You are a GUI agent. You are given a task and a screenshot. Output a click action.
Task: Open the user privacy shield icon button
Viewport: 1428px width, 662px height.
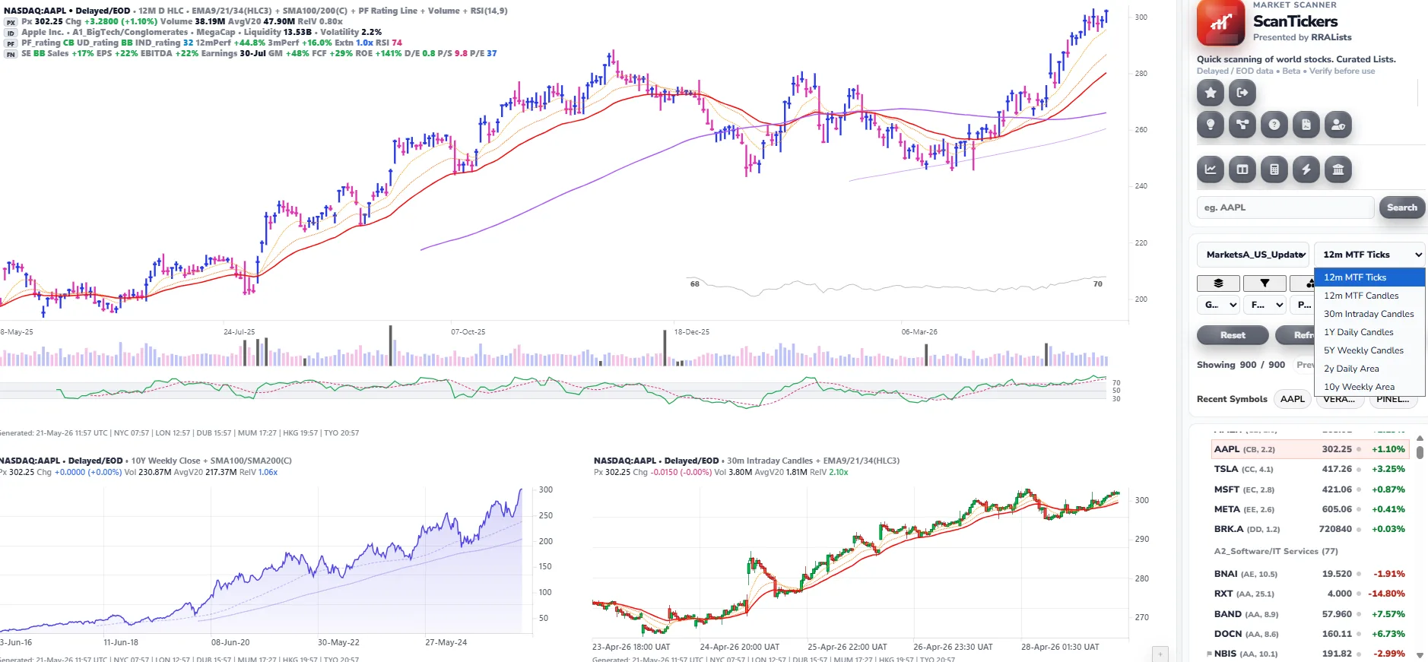tap(1338, 125)
